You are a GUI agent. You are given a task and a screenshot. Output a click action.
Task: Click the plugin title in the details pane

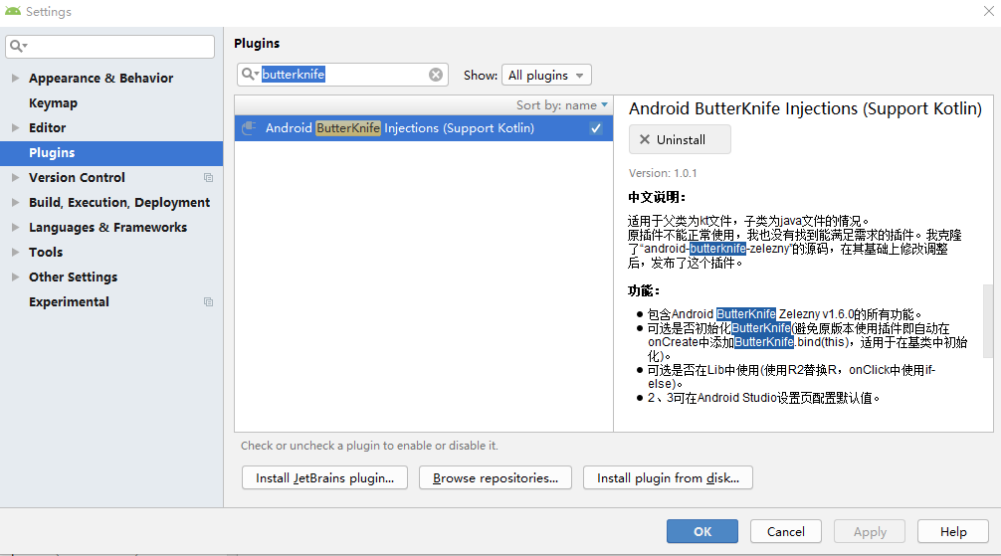pyautogui.click(x=805, y=109)
